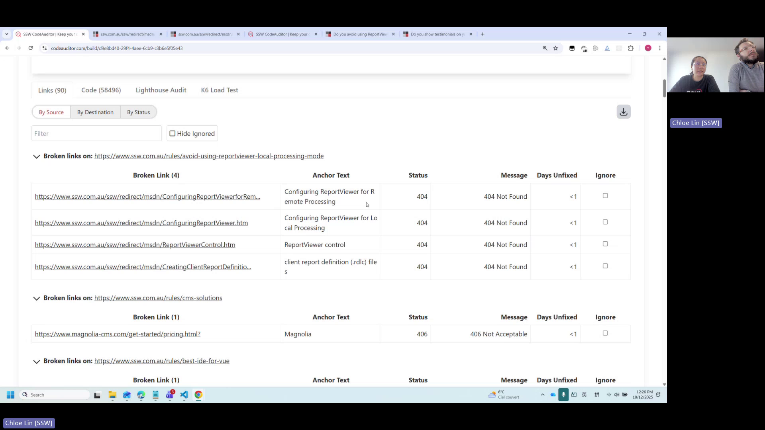
Task: Tick Ignore on the Magnolia pricing link
Action: pos(605,333)
